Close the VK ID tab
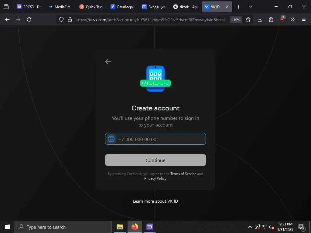 (227, 7)
